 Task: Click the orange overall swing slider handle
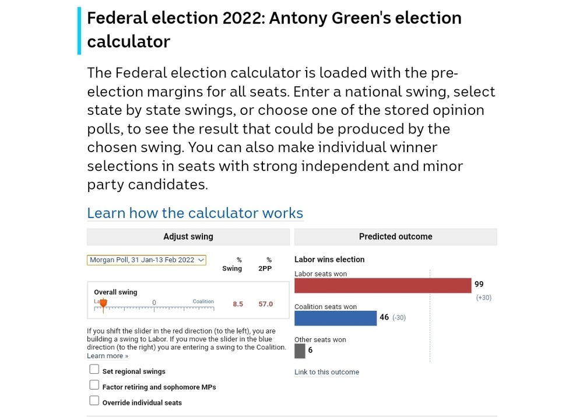click(103, 303)
